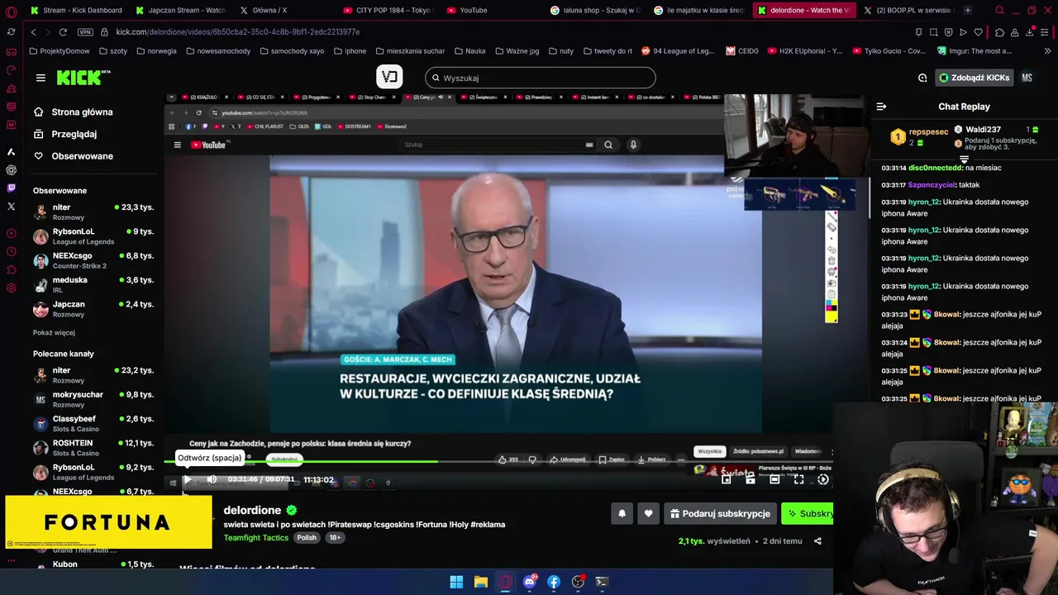Open meduska IRL channel

point(93,284)
